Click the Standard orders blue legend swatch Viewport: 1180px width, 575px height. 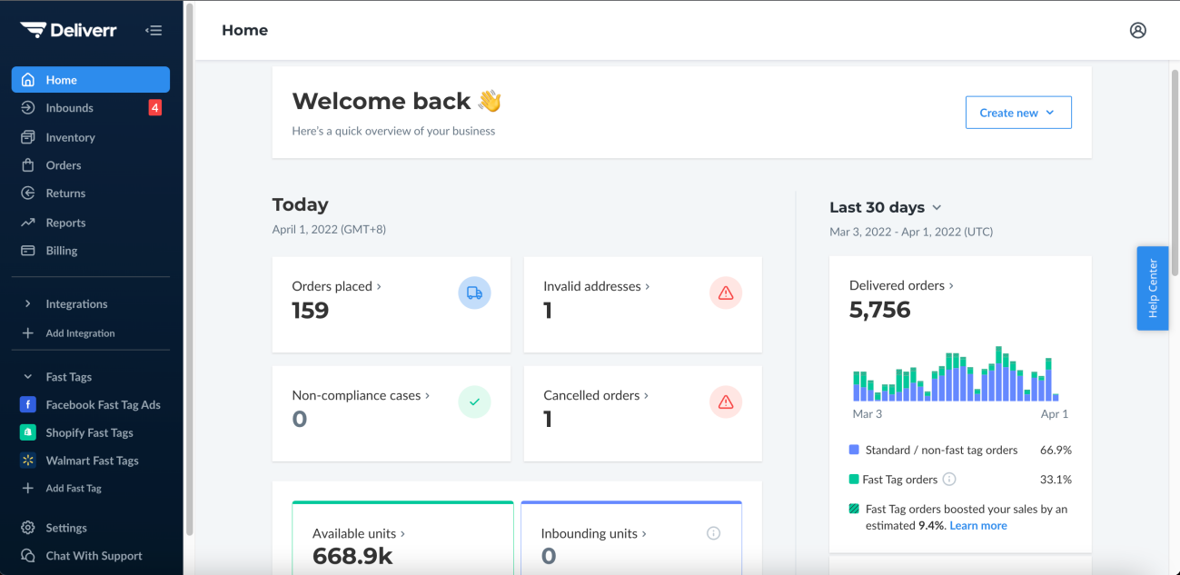[854, 450]
